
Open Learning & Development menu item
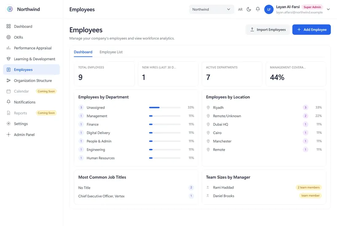coord(31,59)
